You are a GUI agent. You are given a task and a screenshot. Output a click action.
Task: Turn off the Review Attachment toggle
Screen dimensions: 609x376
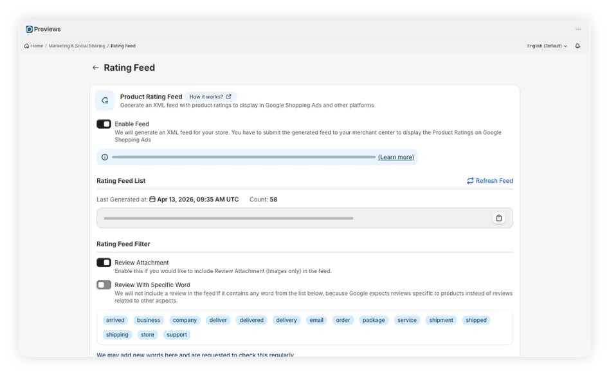pos(103,262)
